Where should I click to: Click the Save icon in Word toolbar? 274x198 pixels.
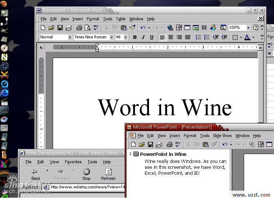pyautogui.click(x=60, y=28)
